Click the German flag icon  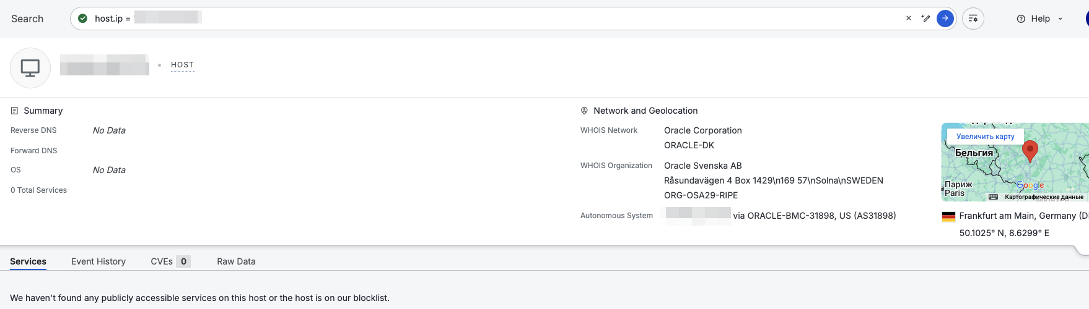pyautogui.click(x=948, y=216)
